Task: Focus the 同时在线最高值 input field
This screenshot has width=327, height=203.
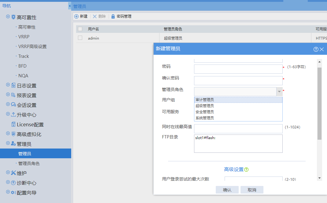Action: pyautogui.click(x=238, y=129)
